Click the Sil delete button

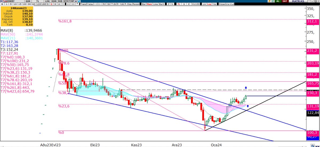[x=109, y=4]
